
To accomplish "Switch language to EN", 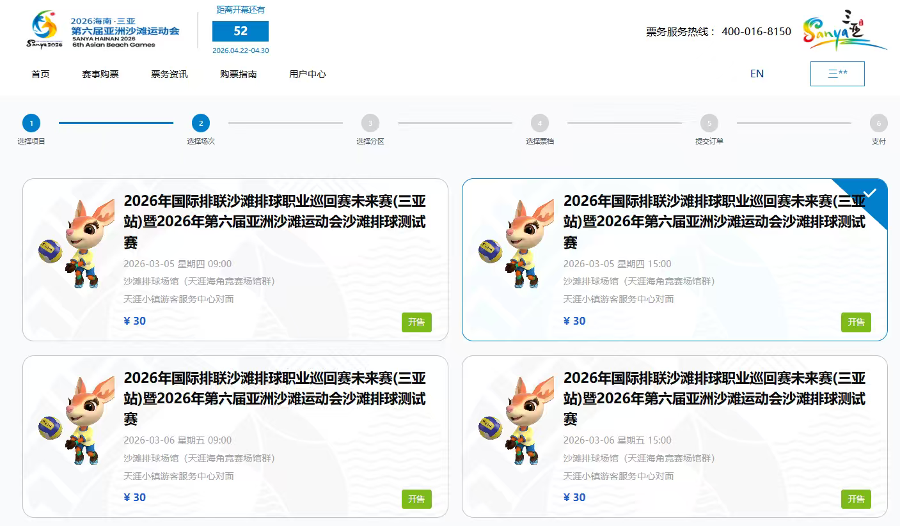I will [x=757, y=73].
